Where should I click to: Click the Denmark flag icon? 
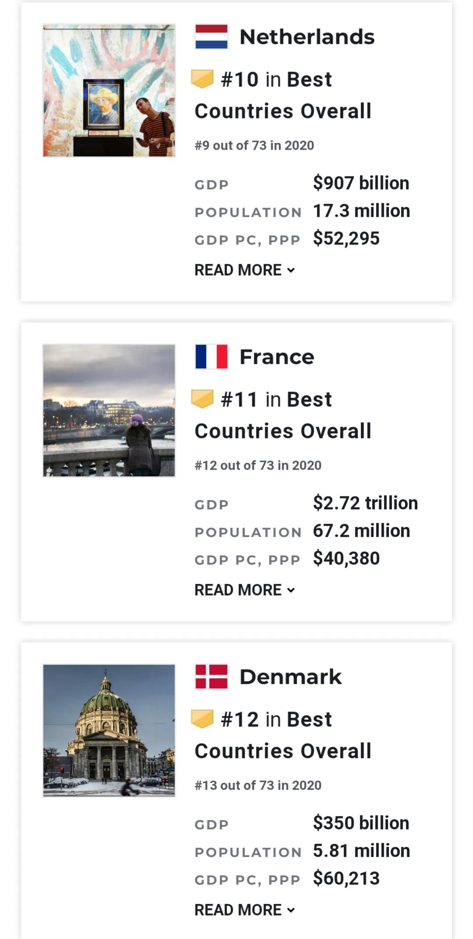click(211, 676)
